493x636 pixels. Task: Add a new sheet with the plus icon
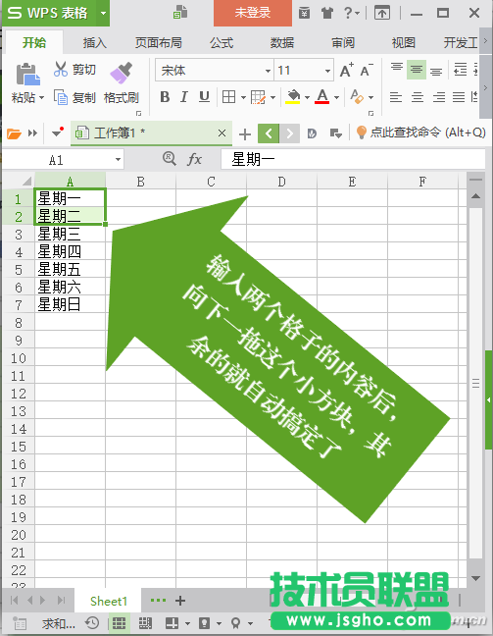pos(180,601)
